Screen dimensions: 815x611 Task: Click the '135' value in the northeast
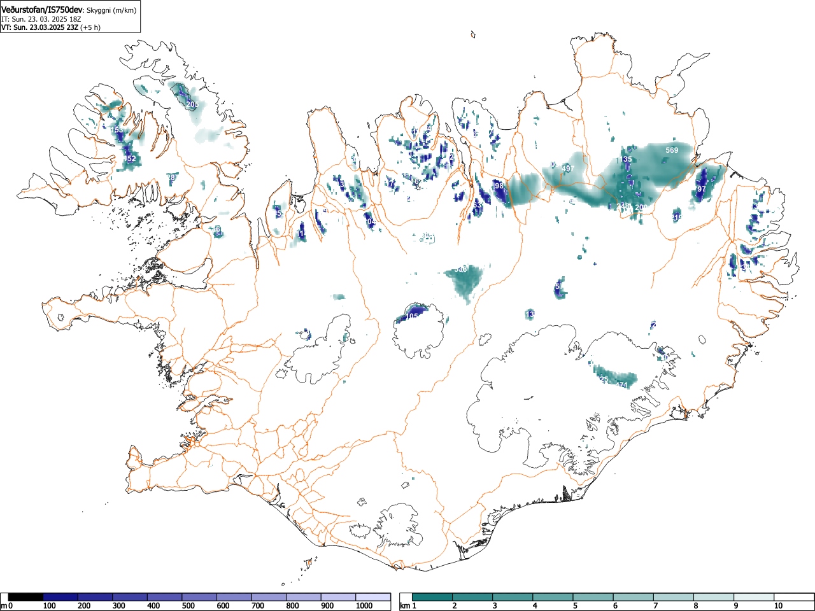(x=627, y=159)
